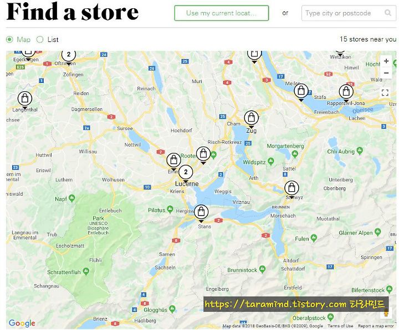This screenshot has width=399, height=330.
Task: Click the search magnifier icon
Action: click(388, 13)
